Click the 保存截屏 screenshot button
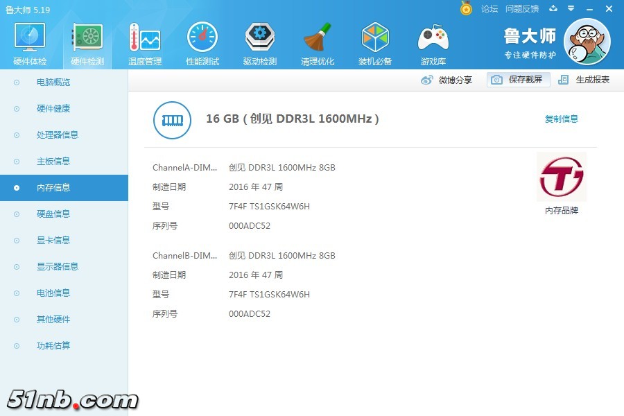Image resolution: width=624 pixels, height=416 pixels. (519, 80)
